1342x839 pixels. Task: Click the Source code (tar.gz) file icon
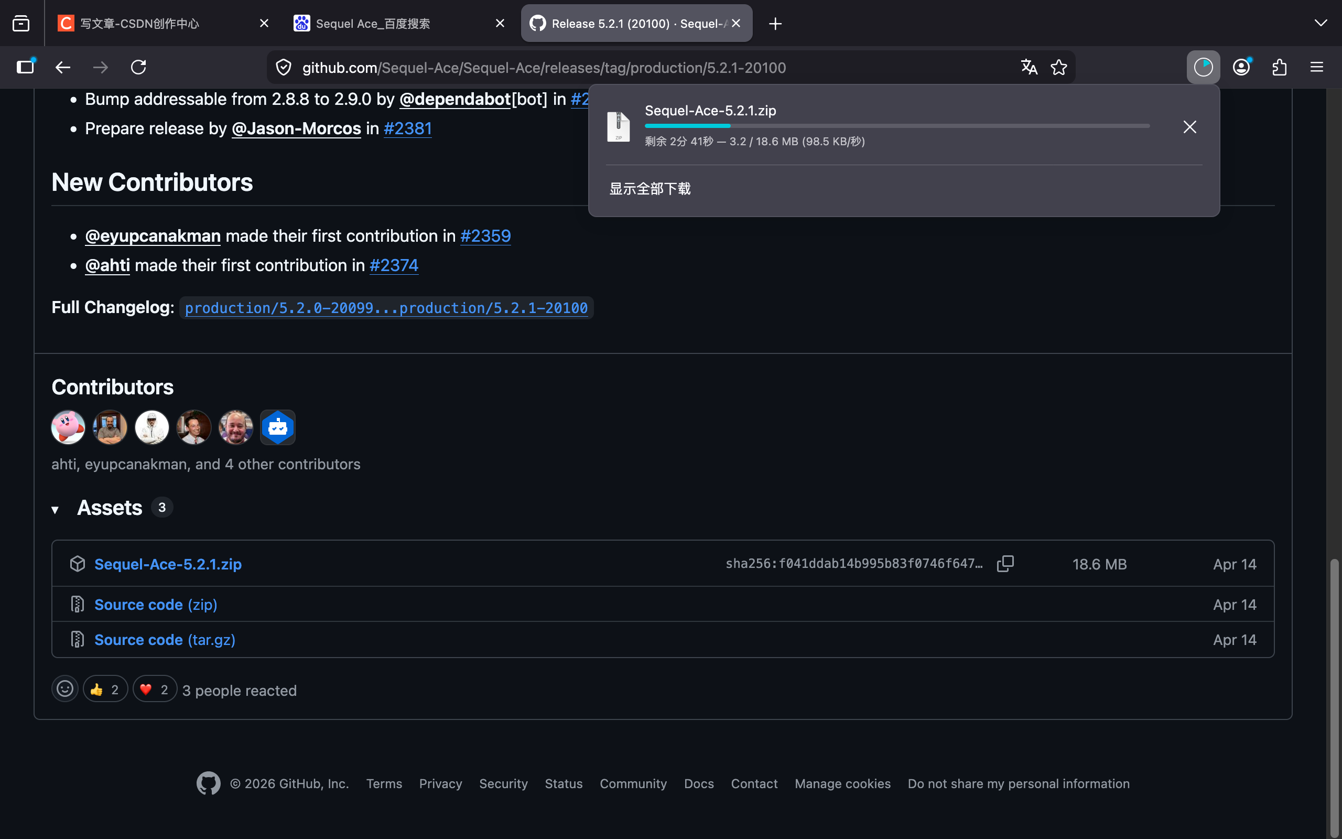point(78,640)
